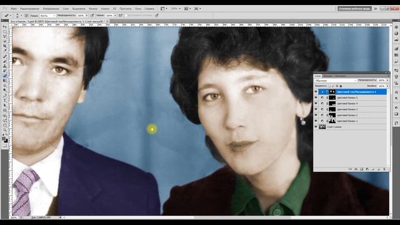Hide the Цветовой тон/Насыщенность 1 layer
The width and height of the screenshot is (400, 225).
316,92
